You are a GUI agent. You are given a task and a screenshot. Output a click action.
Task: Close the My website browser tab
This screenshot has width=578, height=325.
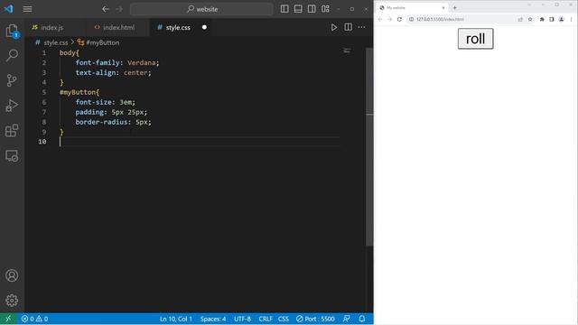443,8
